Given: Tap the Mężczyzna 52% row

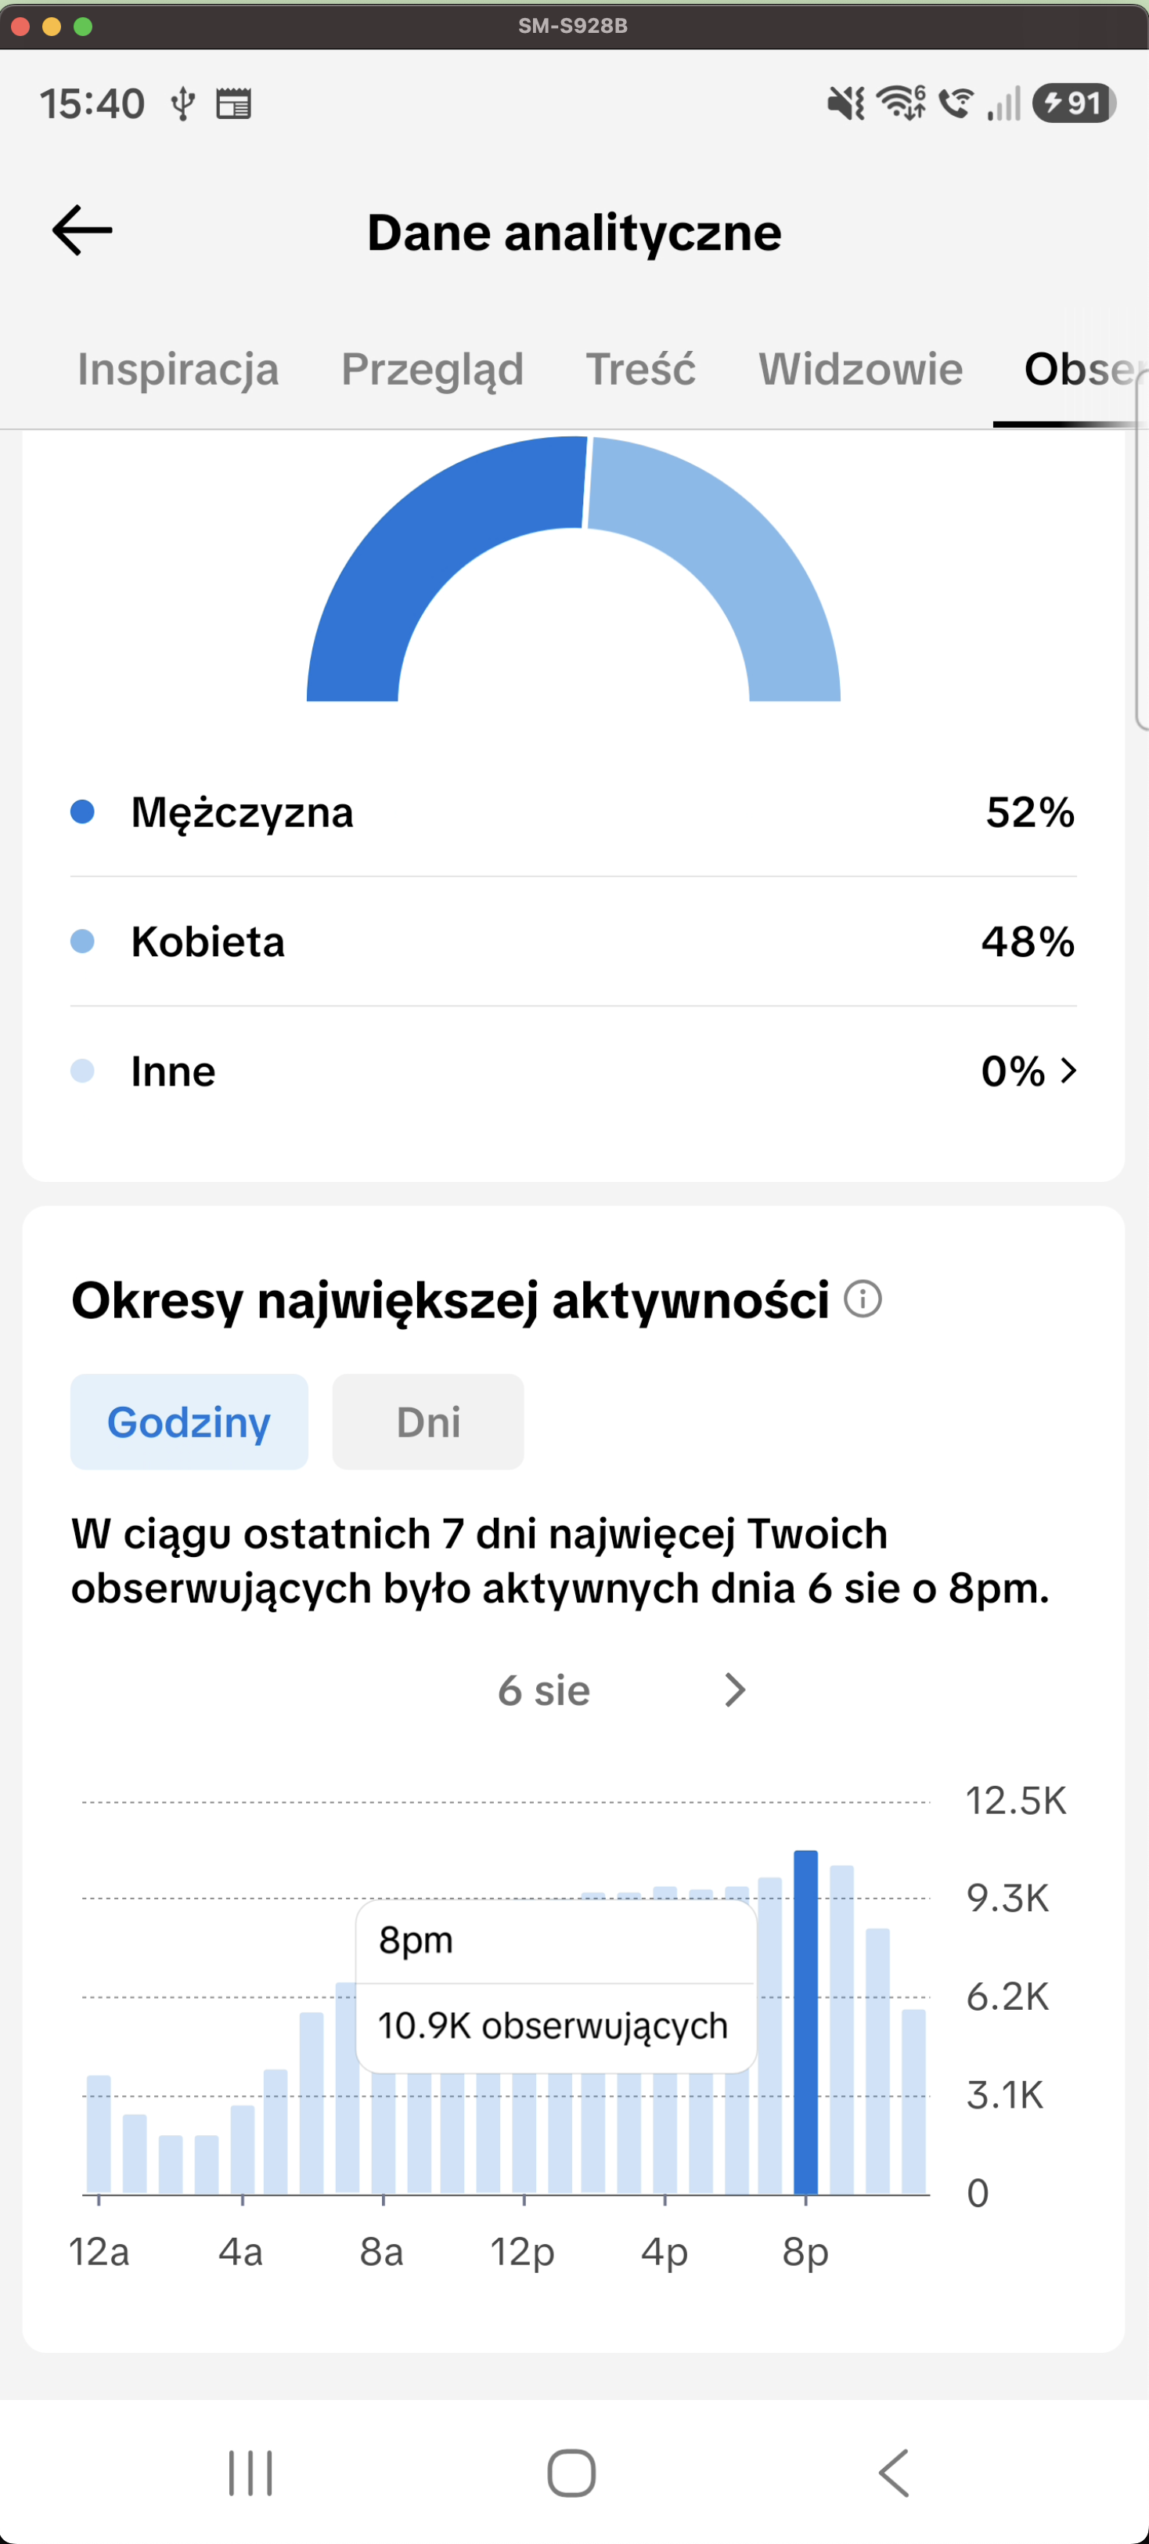Looking at the screenshot, I should (x=574, y=811).
